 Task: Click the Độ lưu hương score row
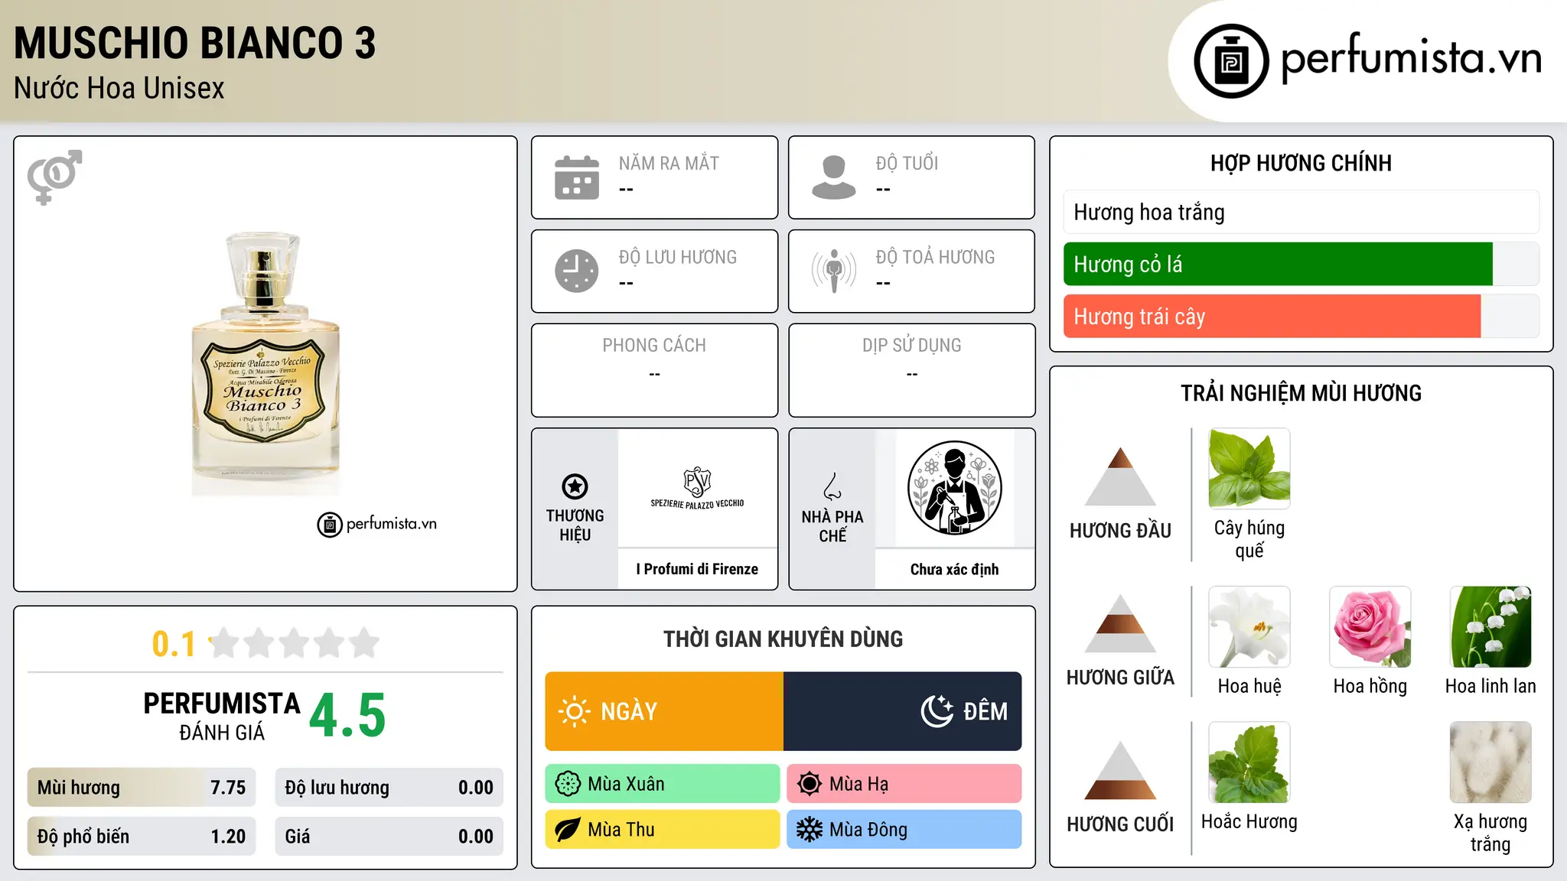coord(389,788)
